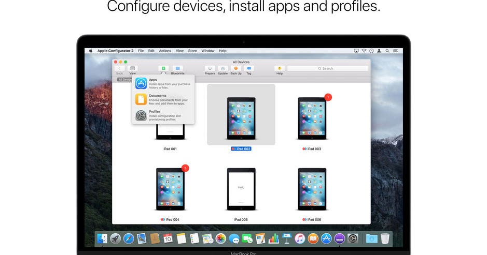Viewport: 487px width, 255px height.
Task: Select the iPad 006 device thumbnail
Action: pos(312,189)
